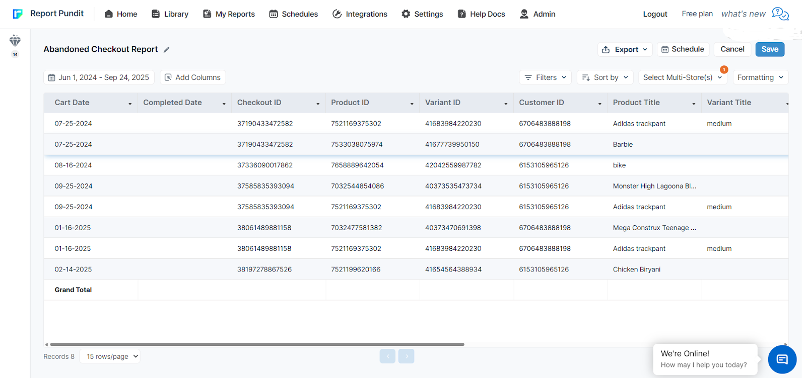Save the report
The width and height of the screenshot is (806, 378).
point(770,49)
